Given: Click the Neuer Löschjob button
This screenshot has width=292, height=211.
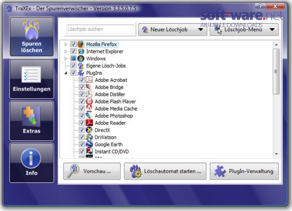Looking at the screenshot, I should [x=173, y=30].
